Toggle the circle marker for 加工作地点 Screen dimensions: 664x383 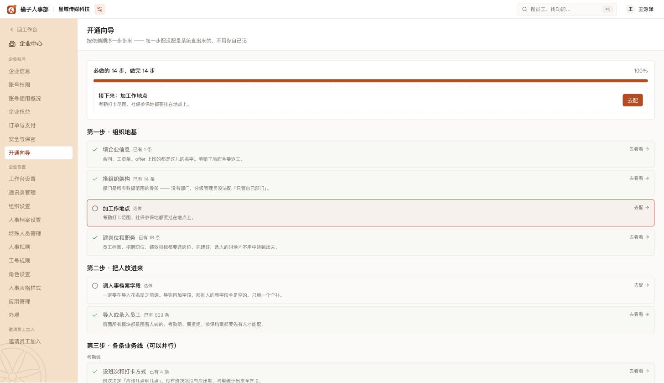(95, 209)
